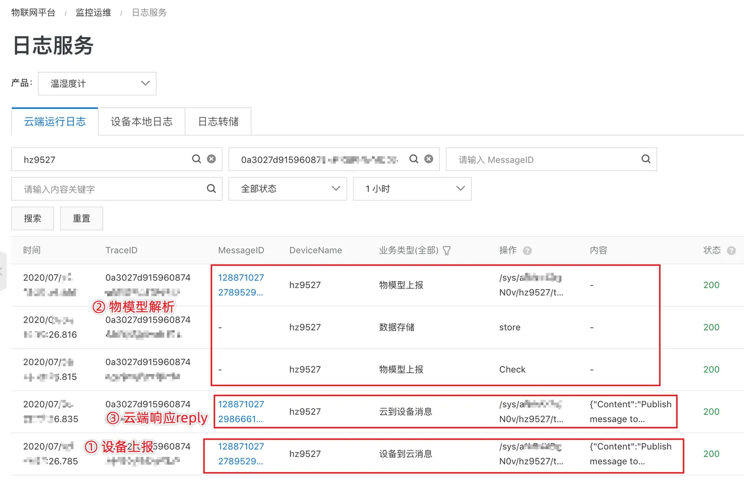The image size is (744, 488).
Task: Click the 内容 column header
Action: [x=598, y=250]
